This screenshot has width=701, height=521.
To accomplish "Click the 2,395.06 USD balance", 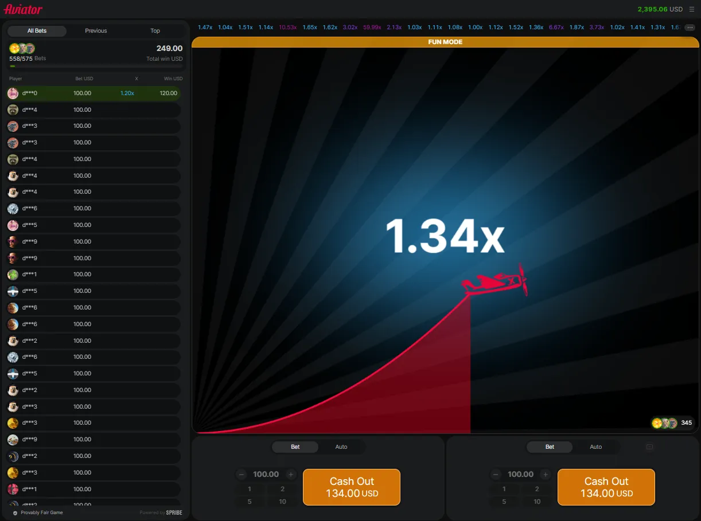I will (660, 9).
